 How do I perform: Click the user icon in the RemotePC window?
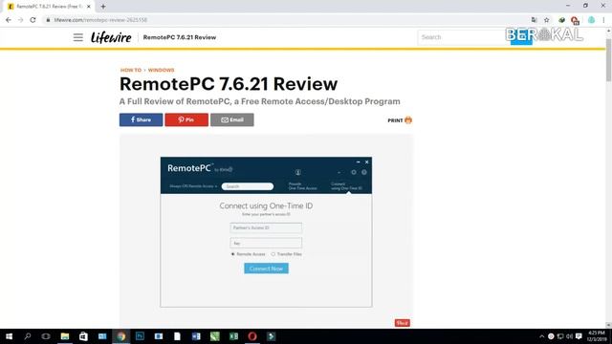click(x=297, y=172)
